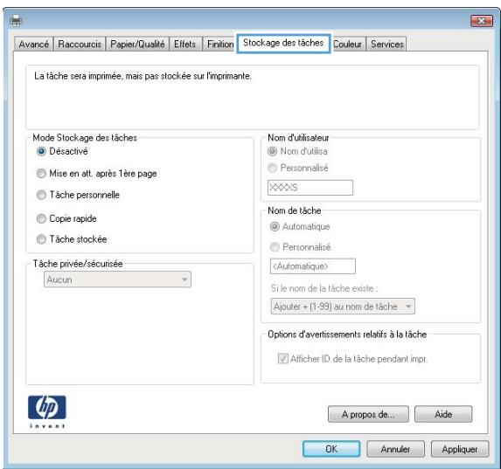Confirm settings with OK button
The height and width of the screenshot is (469, 501).
click(331, 449)
